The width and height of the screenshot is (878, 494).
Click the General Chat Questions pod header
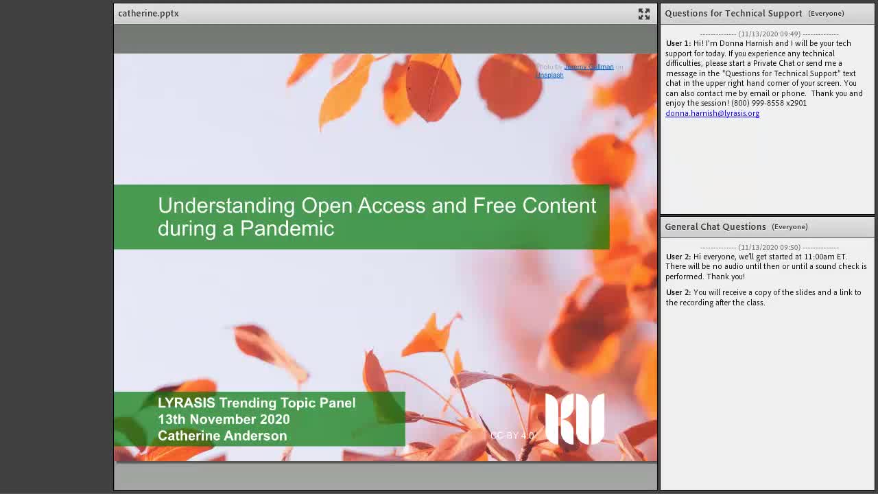coord(715,226)
